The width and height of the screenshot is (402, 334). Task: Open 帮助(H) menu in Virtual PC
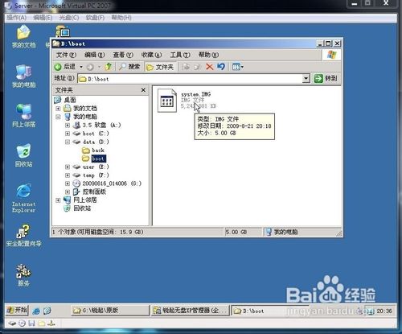(121, 18)
